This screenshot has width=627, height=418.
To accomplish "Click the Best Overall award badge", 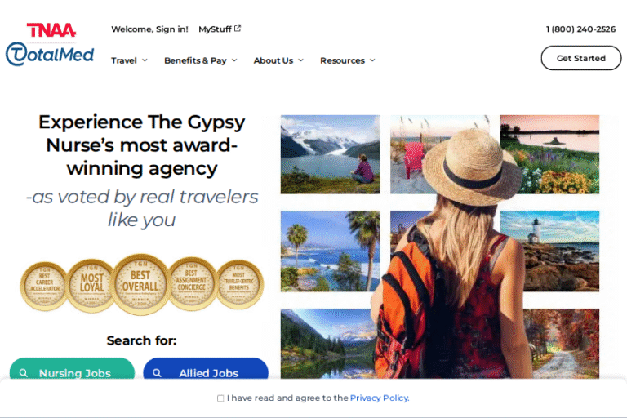I will point(140,284).
